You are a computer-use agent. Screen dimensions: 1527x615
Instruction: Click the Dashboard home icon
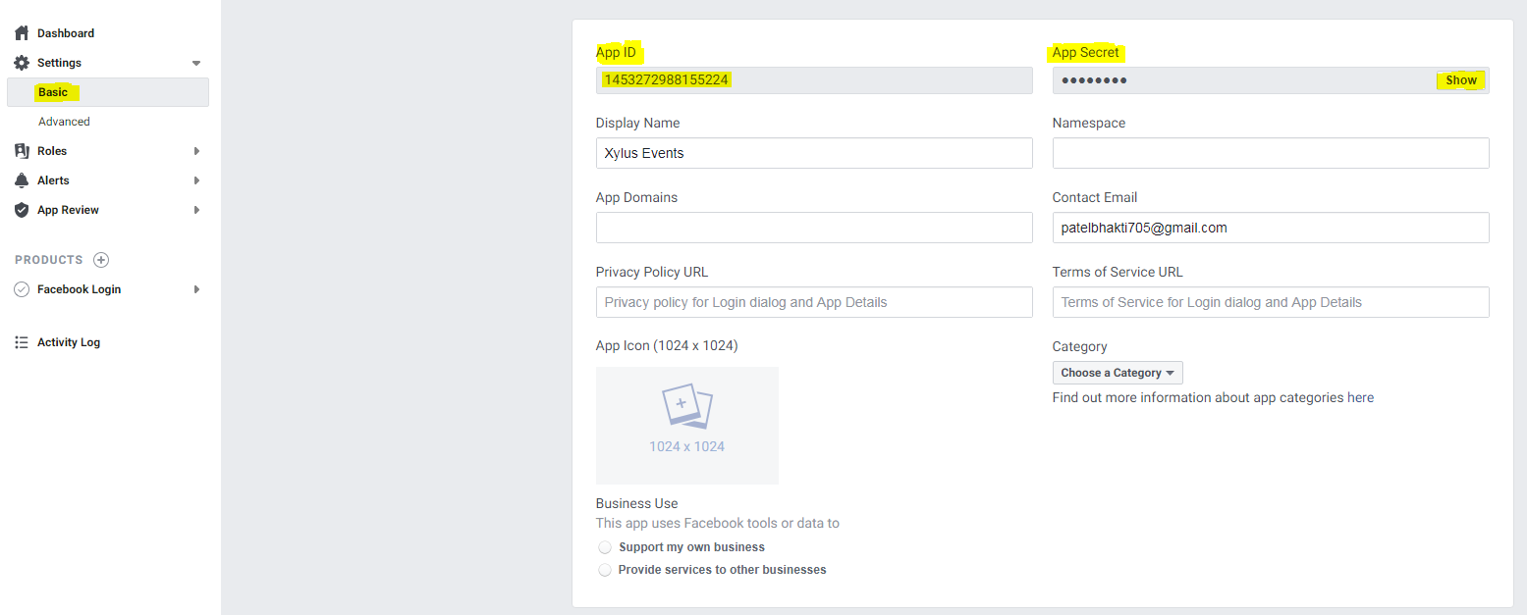coord(22,33)
